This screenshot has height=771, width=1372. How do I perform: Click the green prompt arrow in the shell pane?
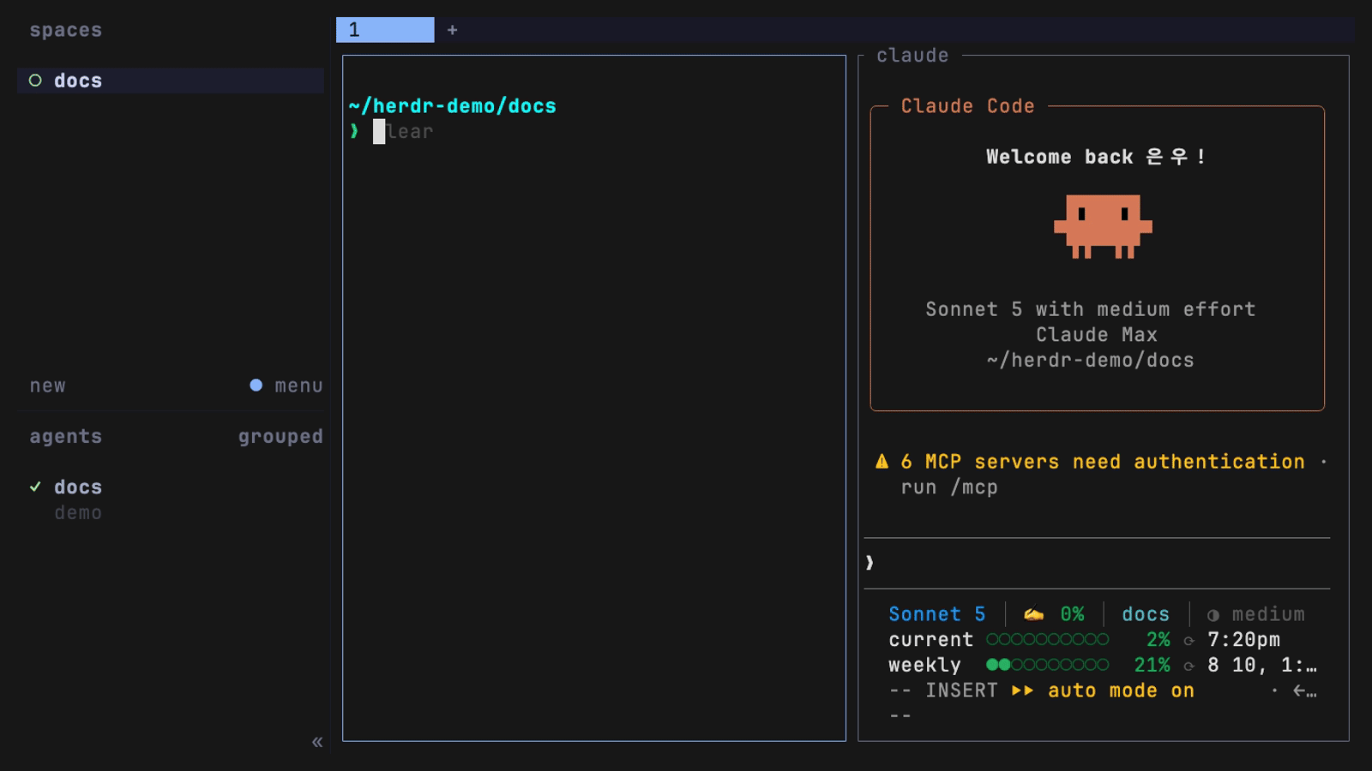354,131
